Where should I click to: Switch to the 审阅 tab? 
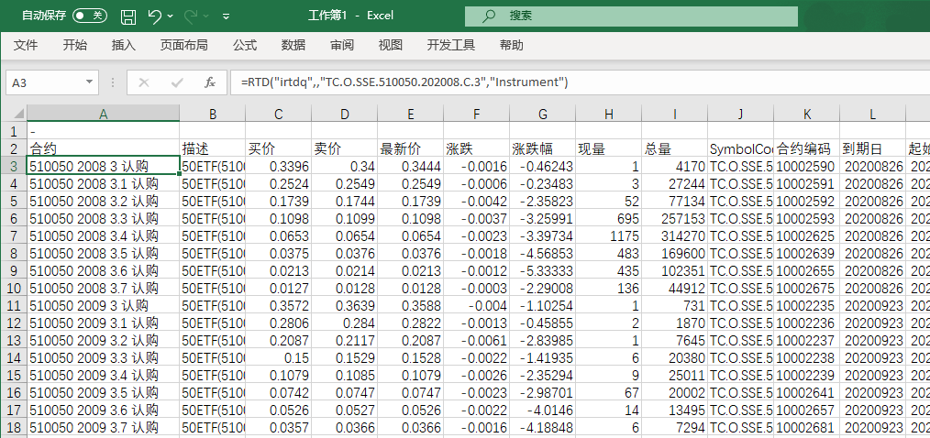coord(341,45)
